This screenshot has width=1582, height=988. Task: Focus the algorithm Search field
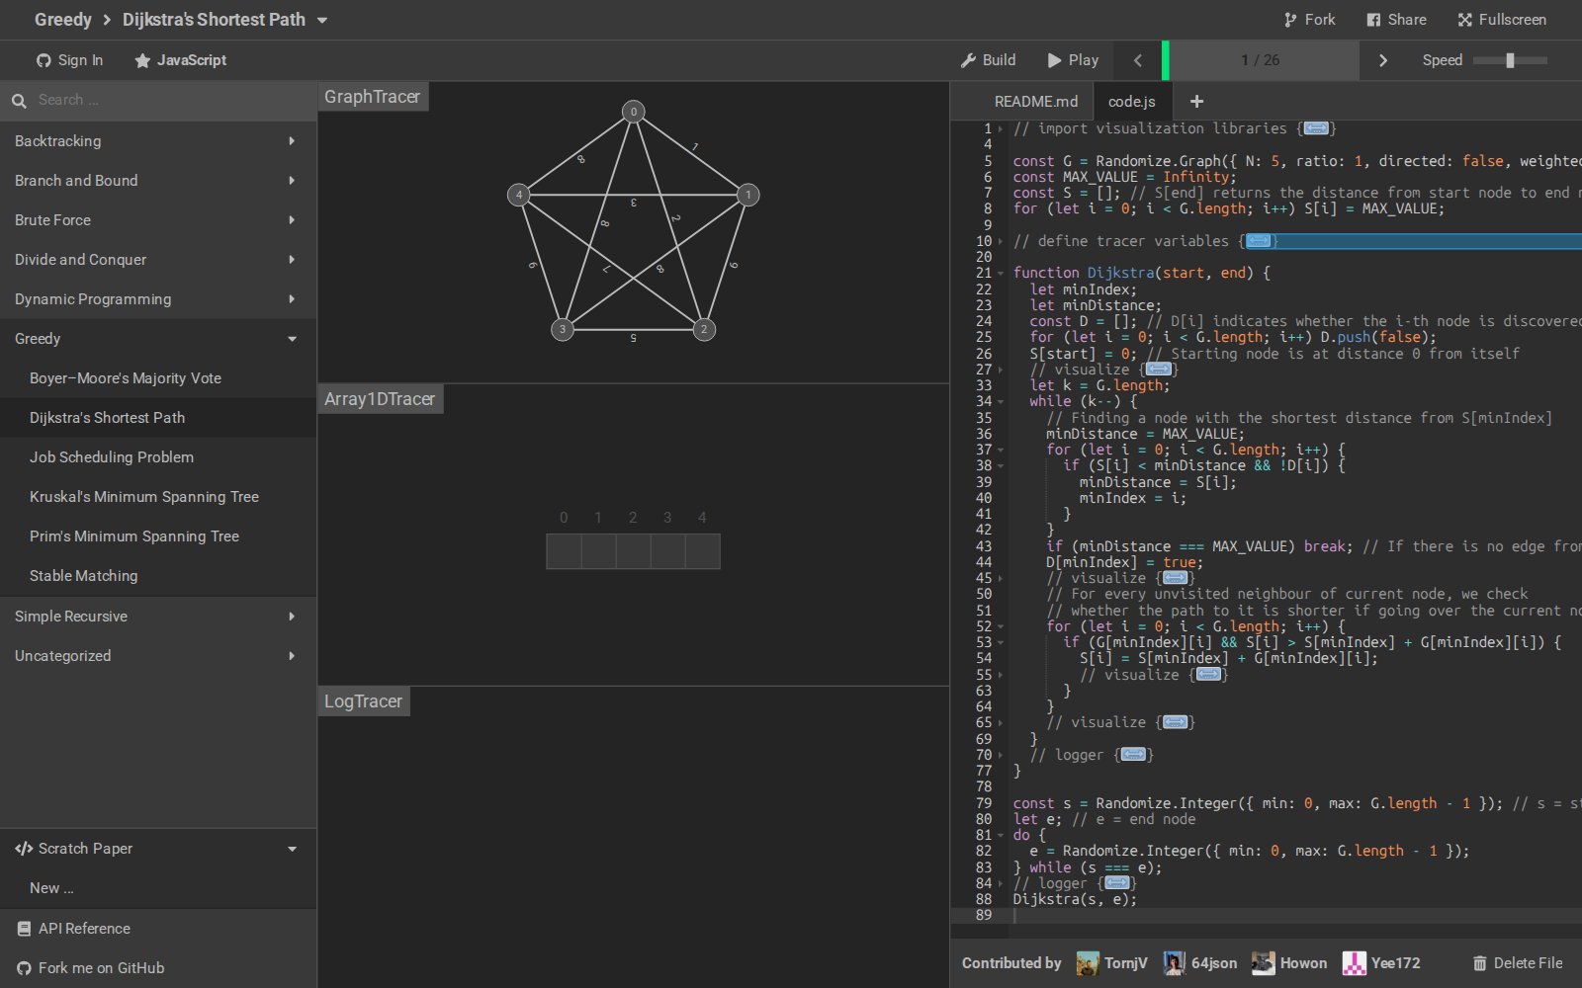coord(158,100)
